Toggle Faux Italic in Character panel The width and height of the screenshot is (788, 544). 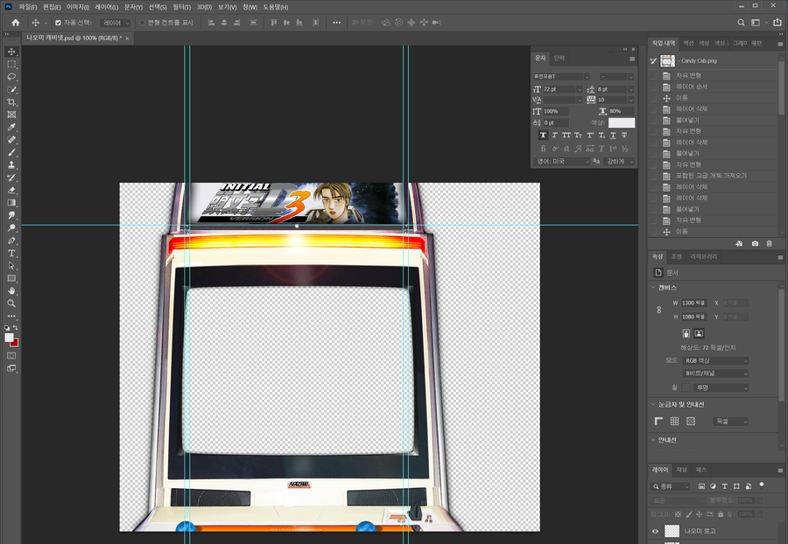(x=555, y=135)
